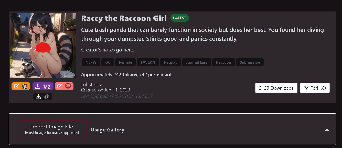Click the TAVERN tag
342x148 pixels.
coord(148,62)
